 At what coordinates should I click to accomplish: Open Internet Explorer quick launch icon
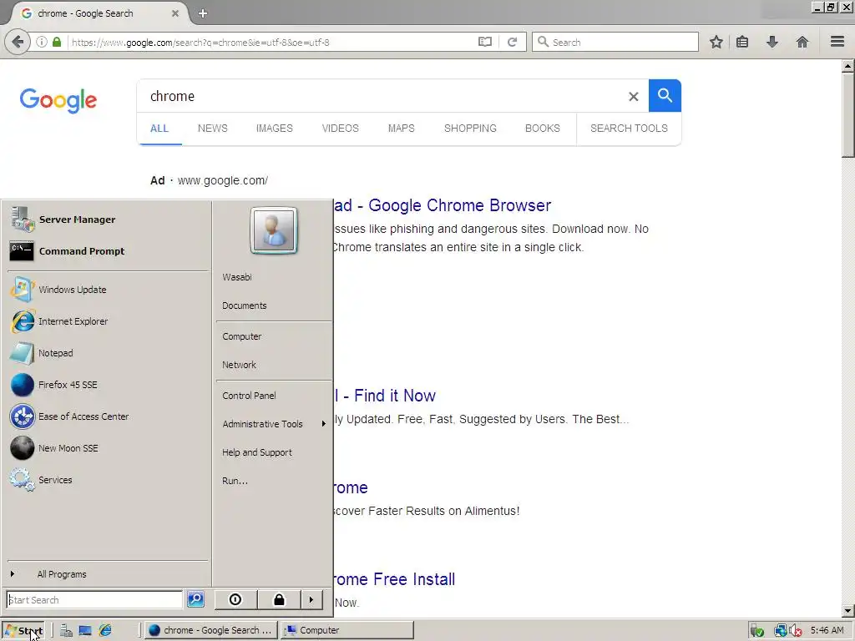pos(104,631)
